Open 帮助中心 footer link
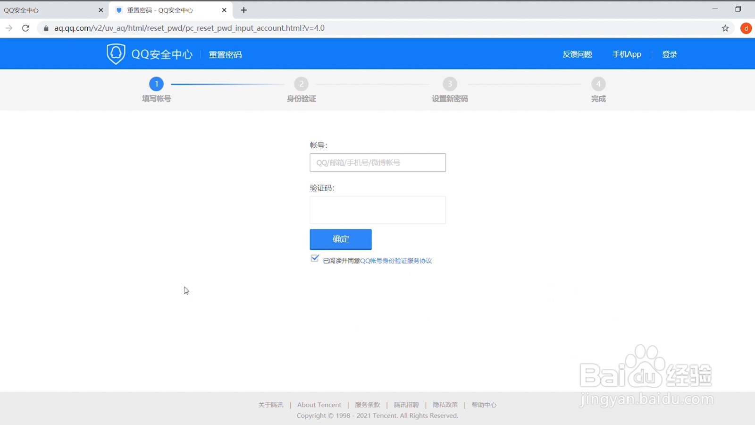 pos(484,405)
